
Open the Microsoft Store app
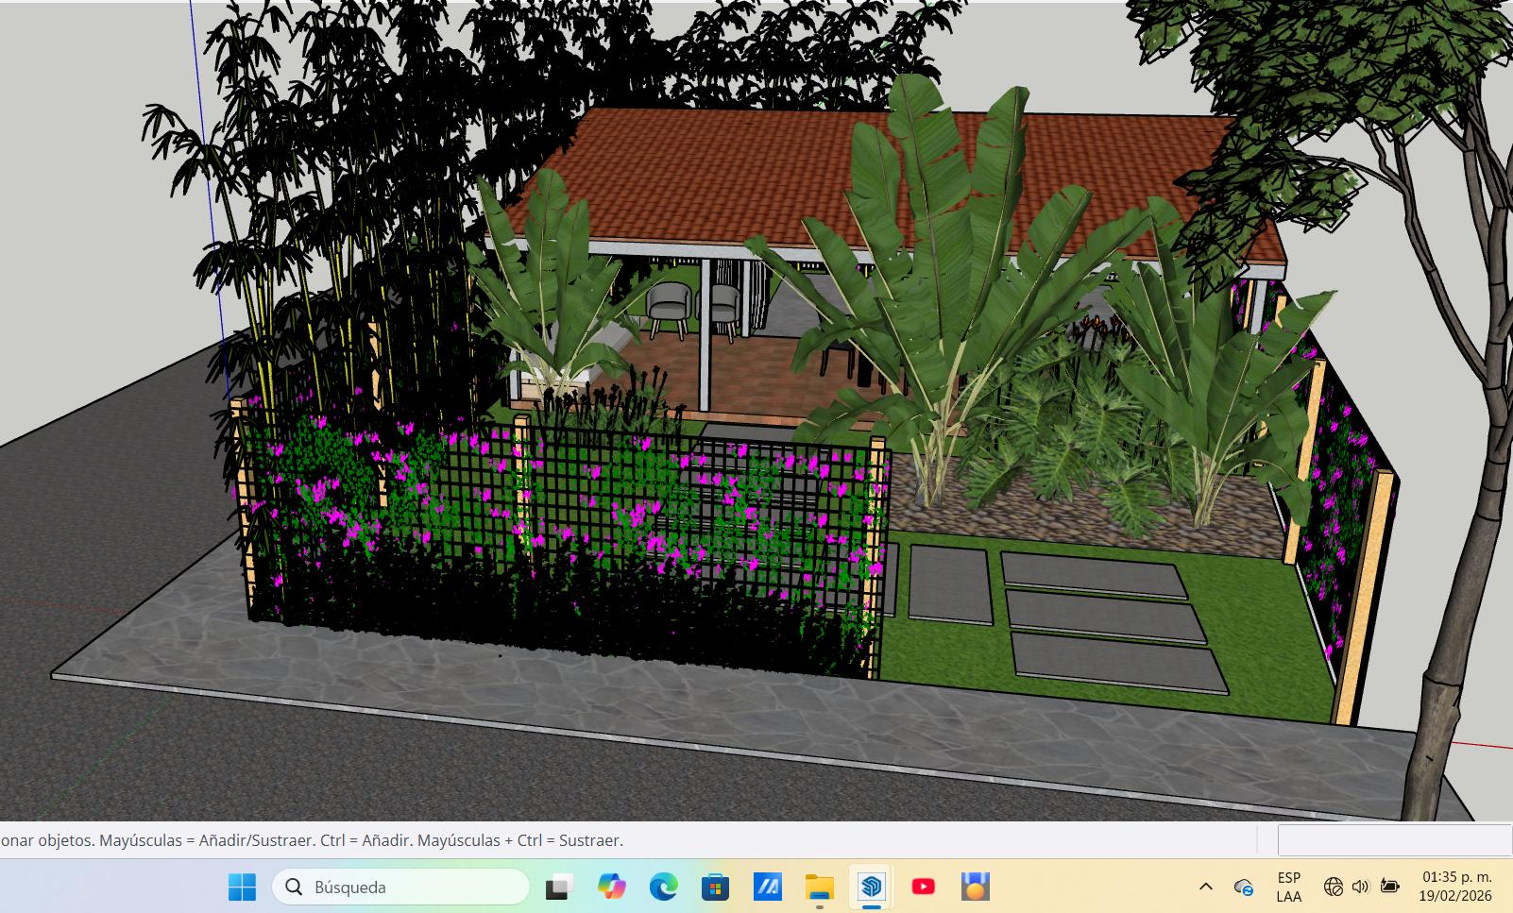[715, 887]
